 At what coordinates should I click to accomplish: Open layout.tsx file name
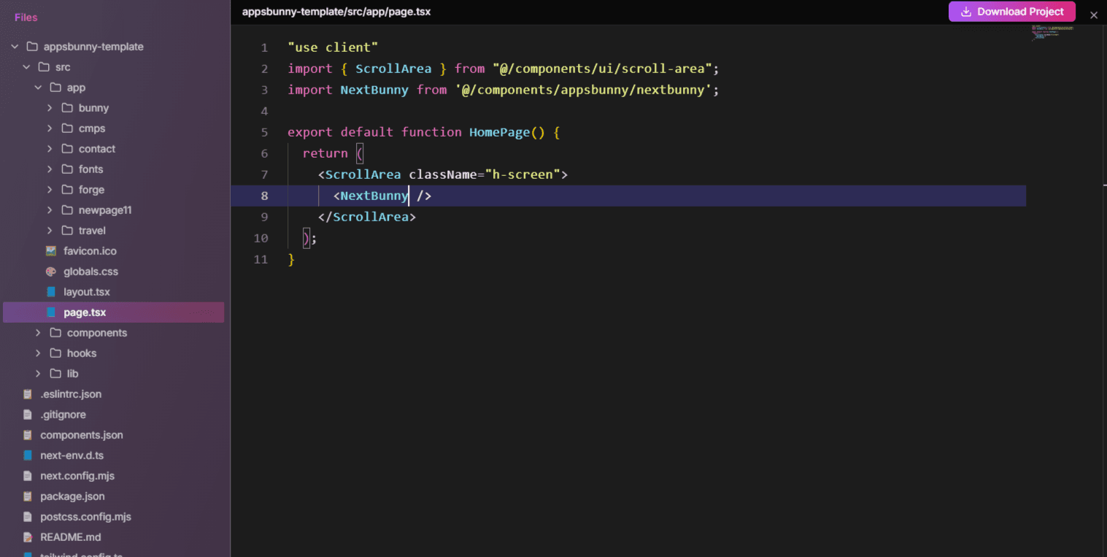tap(87, 292)
